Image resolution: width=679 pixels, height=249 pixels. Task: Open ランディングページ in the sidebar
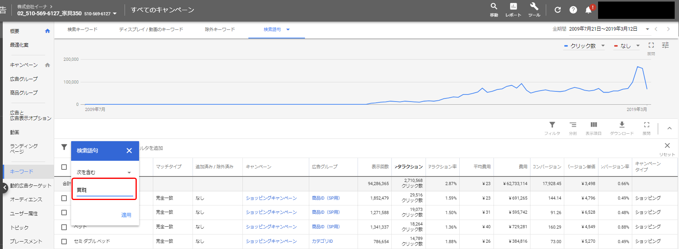[x=24, y=149]
